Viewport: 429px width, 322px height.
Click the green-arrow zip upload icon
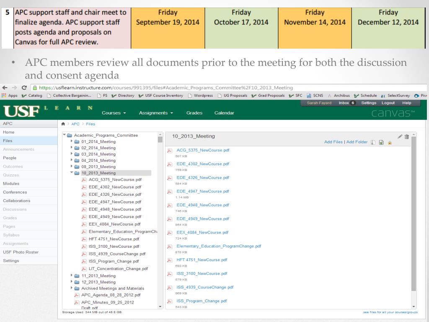tap(381, 143)
